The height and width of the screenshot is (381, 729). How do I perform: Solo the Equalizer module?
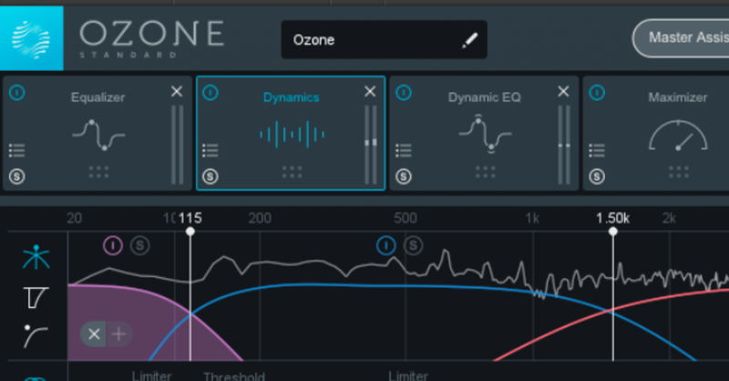[x=17, y=177]
